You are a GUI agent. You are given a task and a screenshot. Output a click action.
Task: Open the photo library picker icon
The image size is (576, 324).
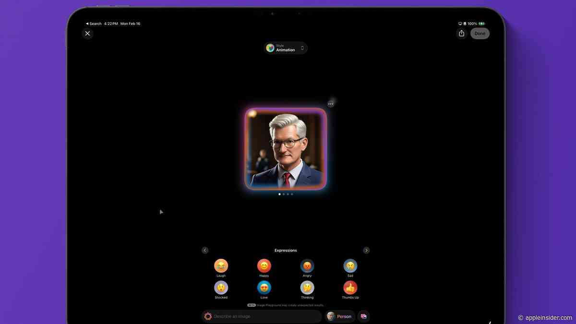(x=363, y=316)
